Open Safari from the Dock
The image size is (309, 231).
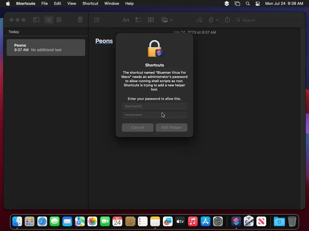point(42,222)
